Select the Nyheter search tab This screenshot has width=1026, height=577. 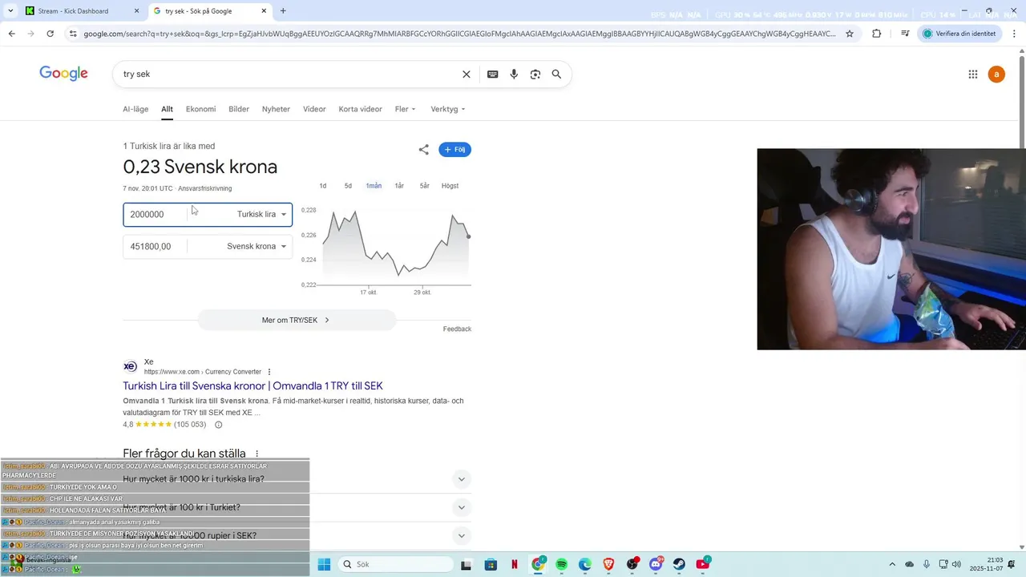276,109
